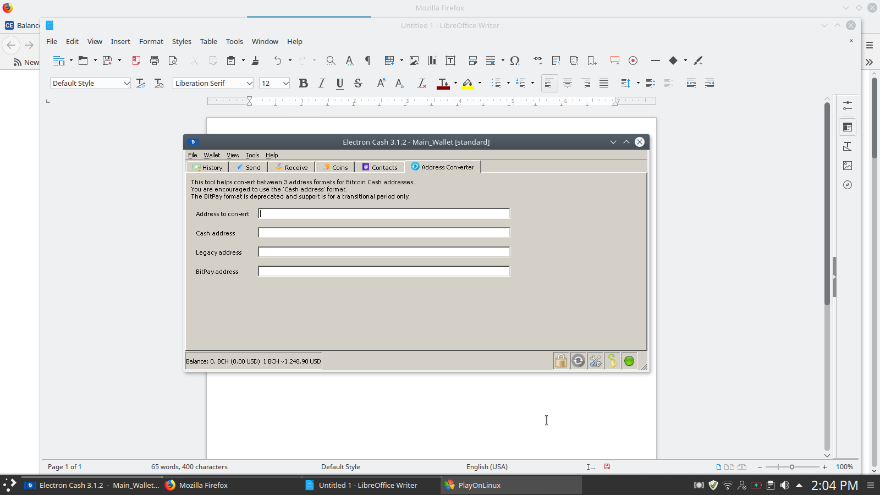This screenshot has width=880, height=495.
Task: Click the green network status icon
Action: 629,361
